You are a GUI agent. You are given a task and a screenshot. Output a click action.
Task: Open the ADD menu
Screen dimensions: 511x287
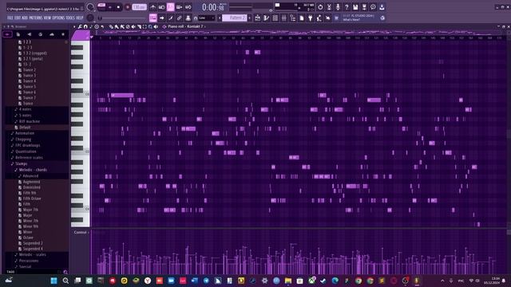pos(25,18)
